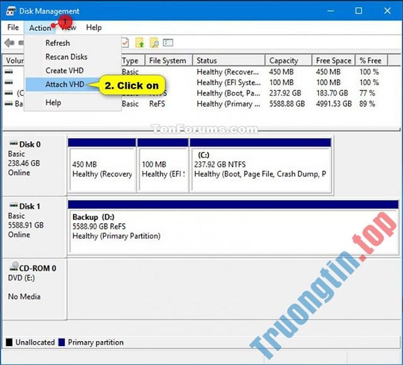Click the 'Unallocated' legend label

35,342
